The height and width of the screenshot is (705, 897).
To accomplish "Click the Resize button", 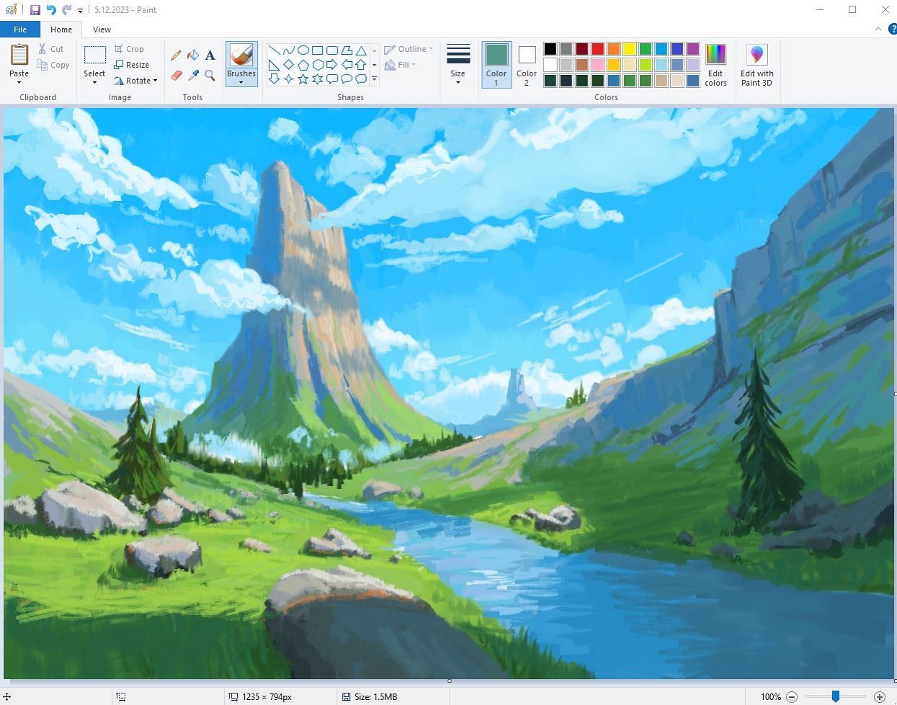I will tap(132, 65).
